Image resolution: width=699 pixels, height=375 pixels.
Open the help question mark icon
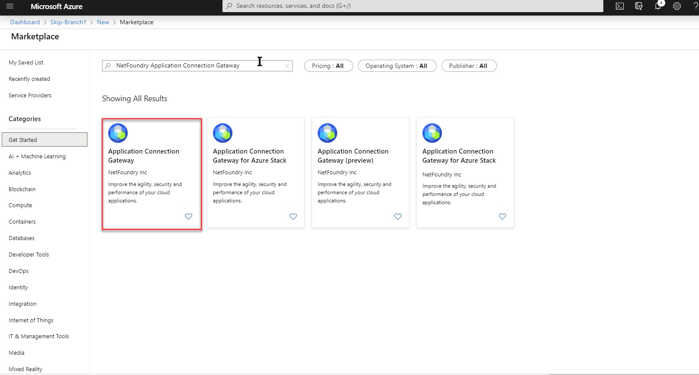696,6
